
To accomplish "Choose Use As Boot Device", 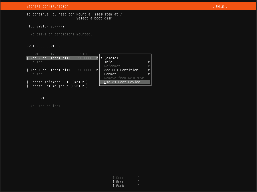I will click(x=122, y=82).
